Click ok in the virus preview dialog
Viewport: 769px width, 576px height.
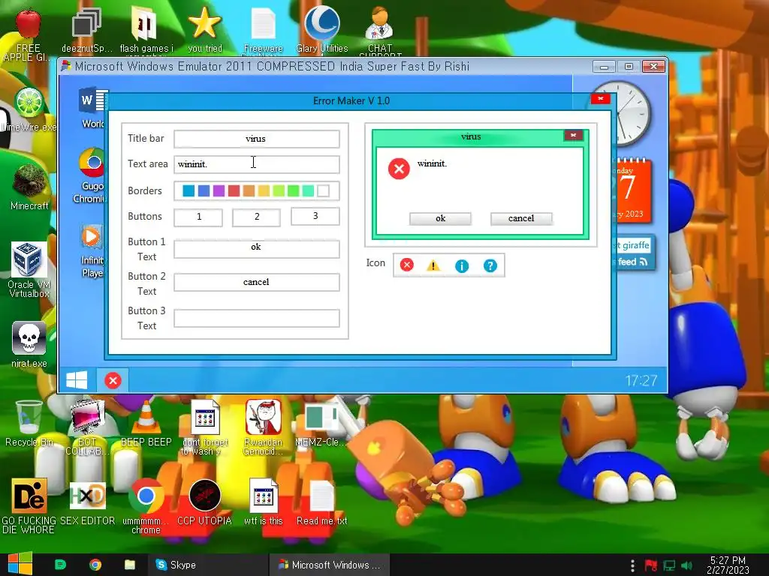coord(440,218)
